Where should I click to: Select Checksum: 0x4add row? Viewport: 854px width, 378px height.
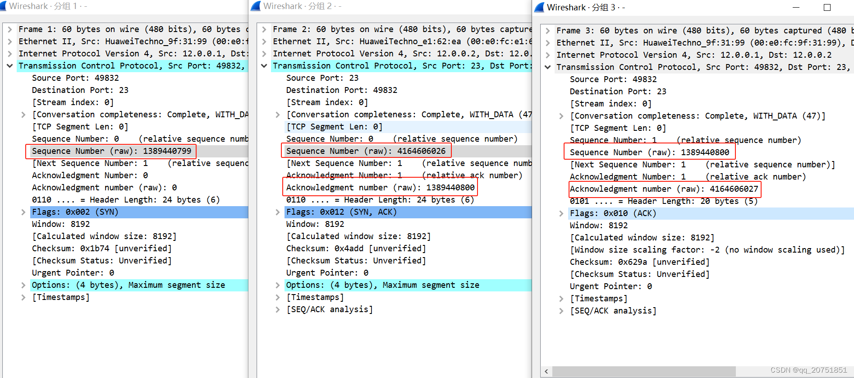tap(356, 249)
